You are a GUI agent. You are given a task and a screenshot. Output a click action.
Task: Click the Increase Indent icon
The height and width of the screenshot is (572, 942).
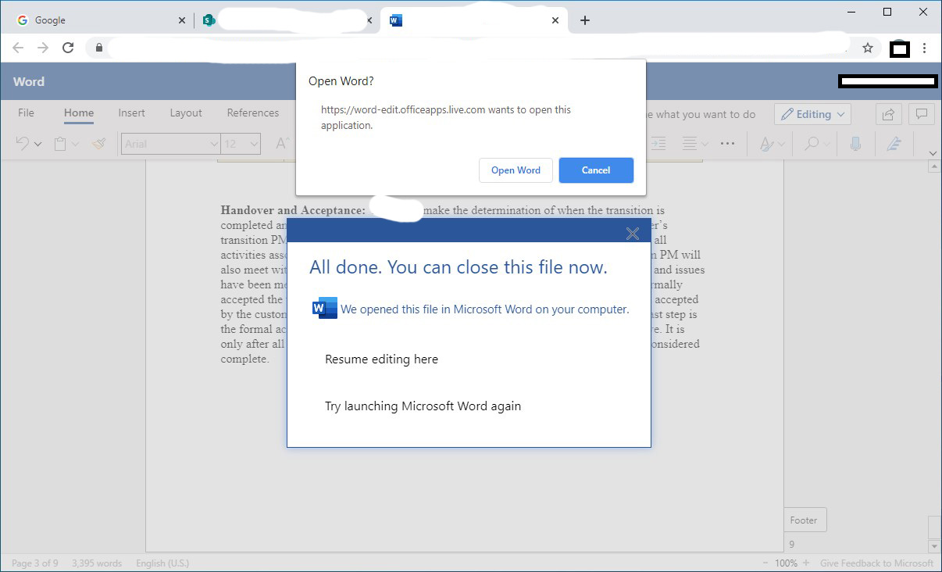658,144
